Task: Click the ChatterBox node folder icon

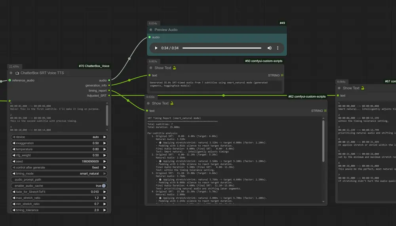Action: pos(17,73)
